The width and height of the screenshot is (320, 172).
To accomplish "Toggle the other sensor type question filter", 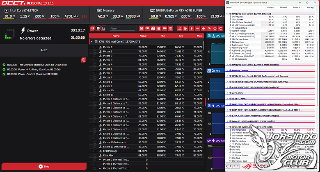I will pyautogui.click(x=221, y=28).
